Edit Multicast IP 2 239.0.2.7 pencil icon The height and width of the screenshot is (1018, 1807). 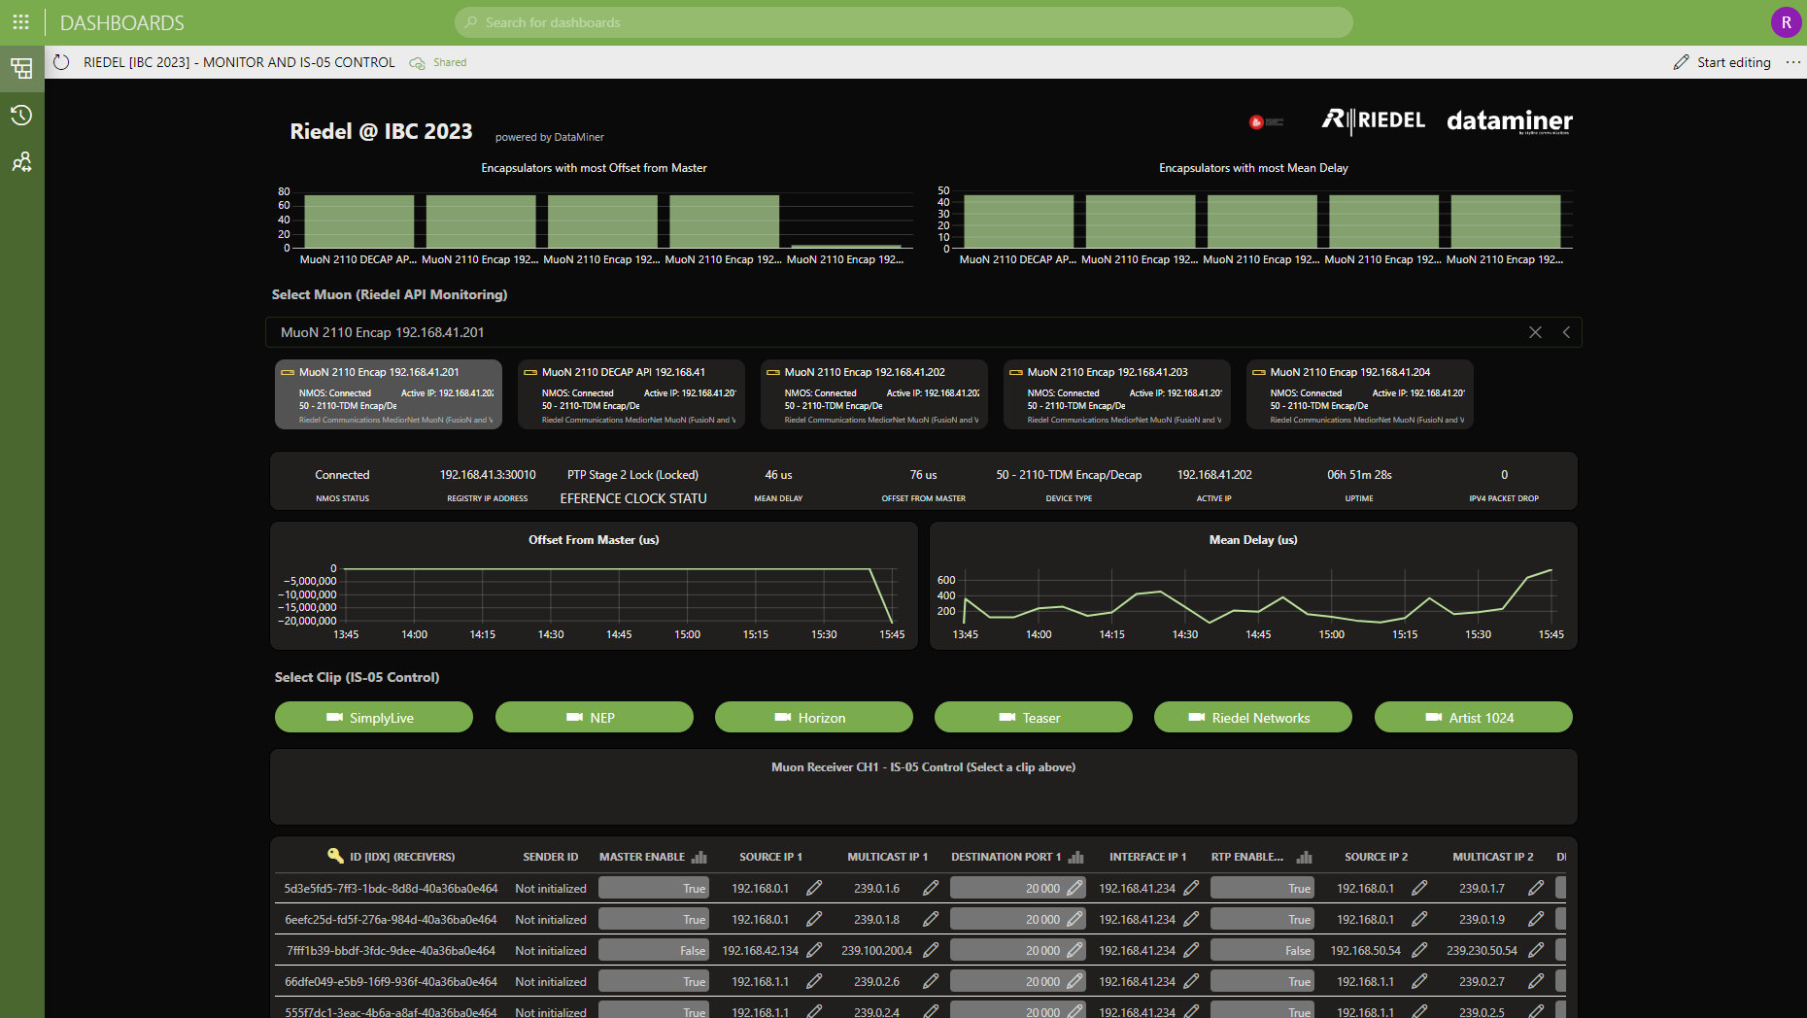click(x=1536, y=981)
